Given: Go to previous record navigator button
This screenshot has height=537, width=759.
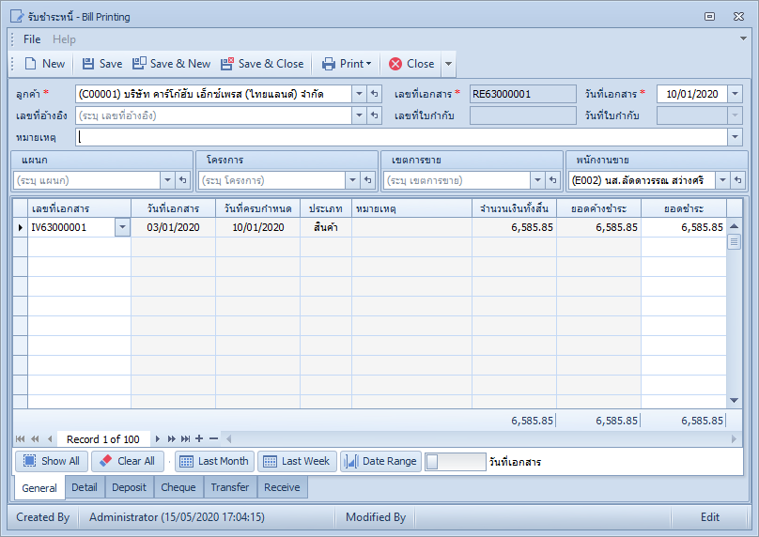Looking at the screenshot, I should 50,438.
